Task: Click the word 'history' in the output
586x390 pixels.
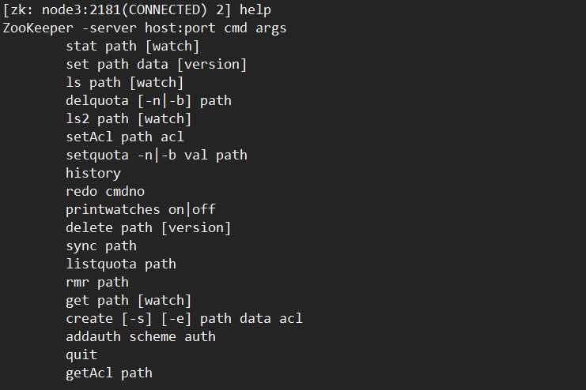Action: 93,173
